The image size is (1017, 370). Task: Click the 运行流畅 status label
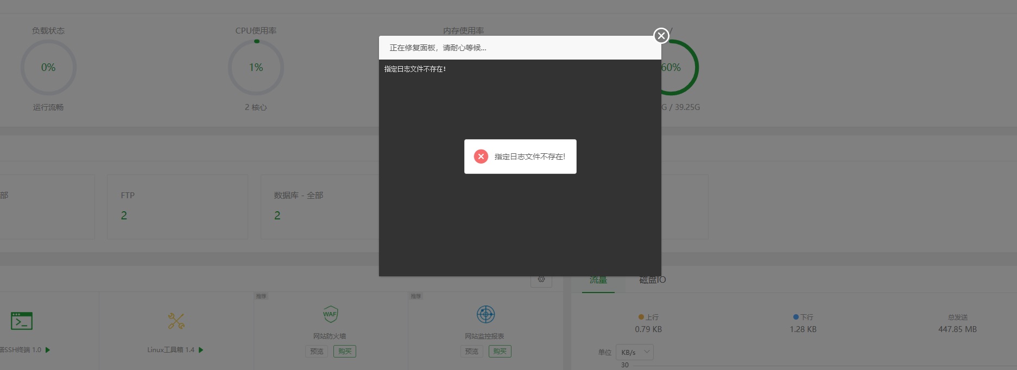48,107
